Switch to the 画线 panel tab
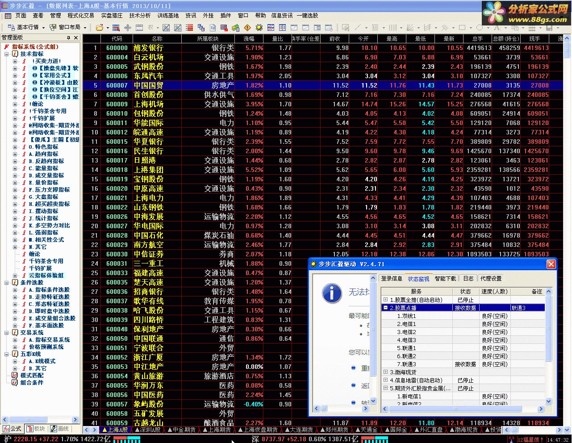572x443 pixels. 60,429
